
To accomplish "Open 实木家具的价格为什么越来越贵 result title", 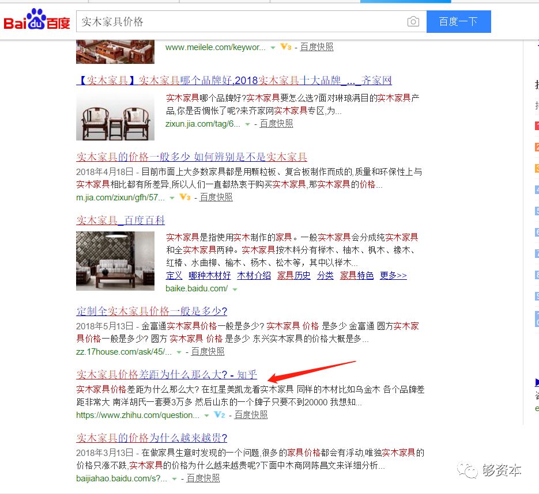I will click(152, 438).
